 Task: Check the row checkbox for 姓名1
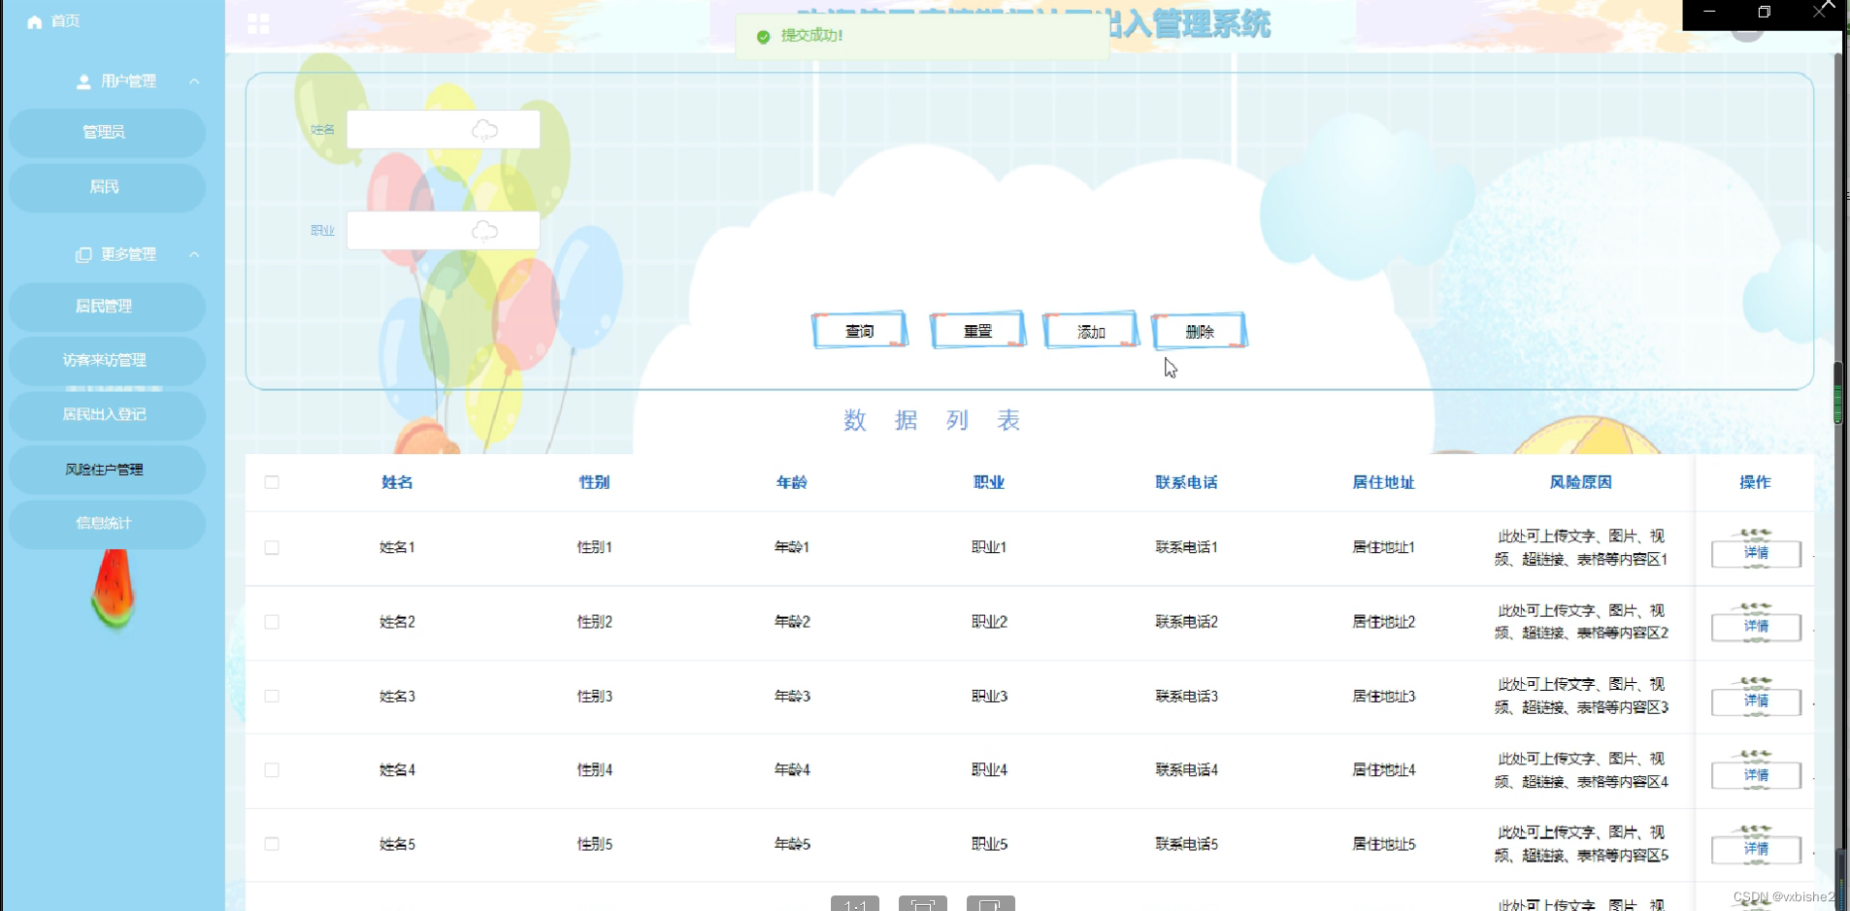tap(272, 547)
